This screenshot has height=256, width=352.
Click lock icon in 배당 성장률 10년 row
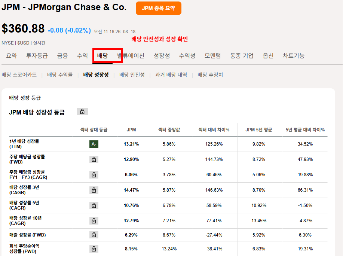pos(94,221)
